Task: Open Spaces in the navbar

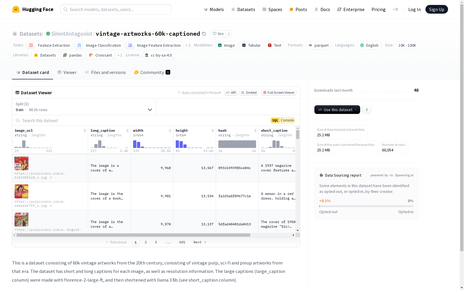Action: (x=272, y=9)
